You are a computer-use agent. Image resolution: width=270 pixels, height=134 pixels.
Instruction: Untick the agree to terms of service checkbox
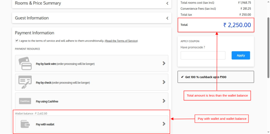(x=17, y=41)
